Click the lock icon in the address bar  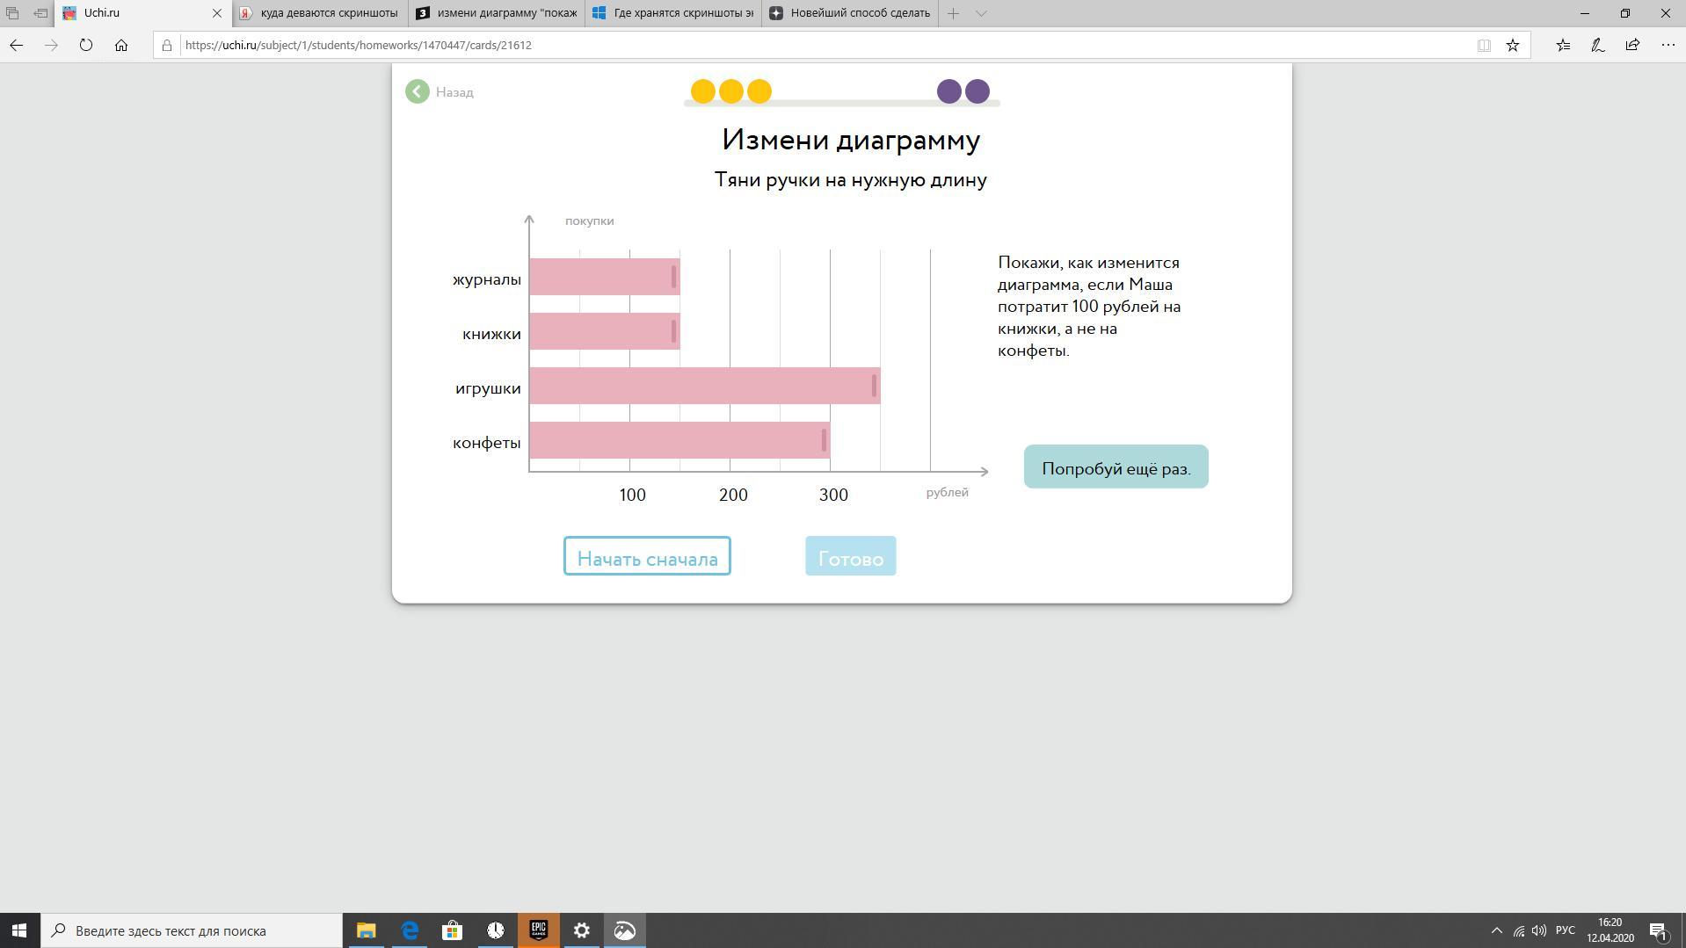click(x=167, y=46)
